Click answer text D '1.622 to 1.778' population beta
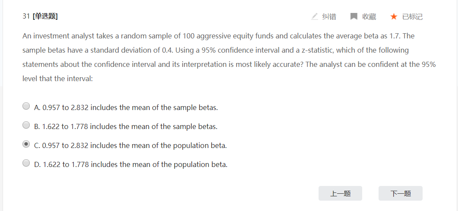This screenshot has height=211, width=458. (131, 164)
